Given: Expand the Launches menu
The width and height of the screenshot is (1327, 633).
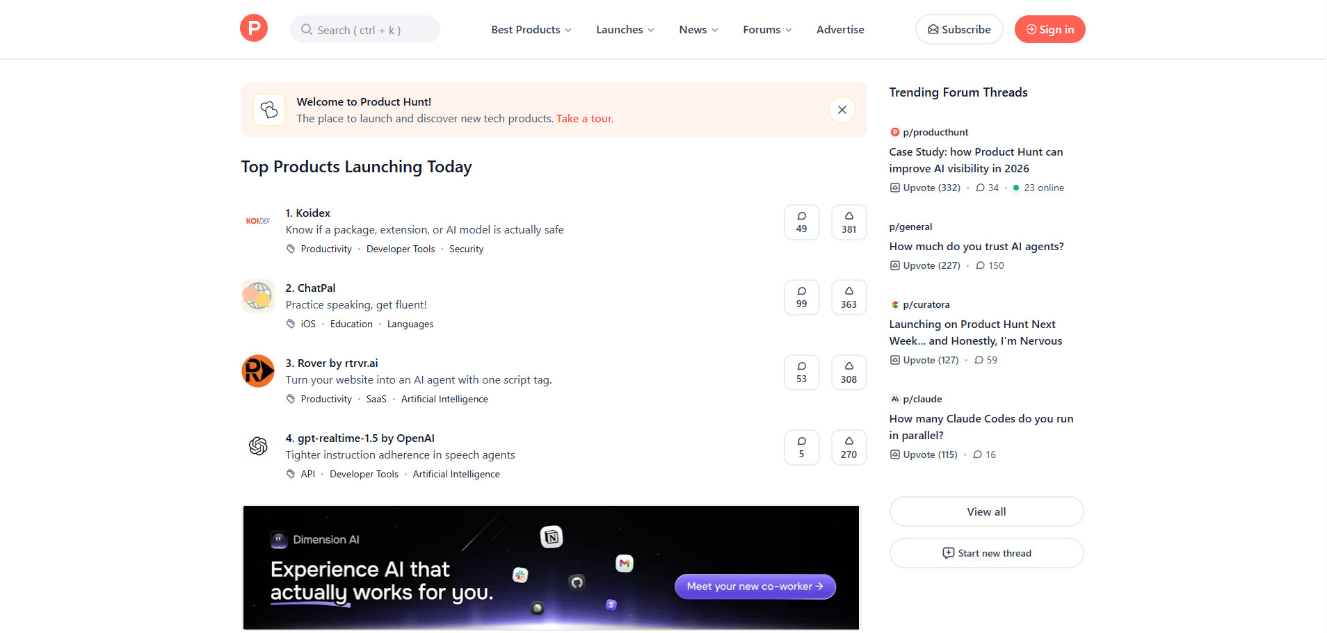Looking at the screenshot, I should click(625, 29).
